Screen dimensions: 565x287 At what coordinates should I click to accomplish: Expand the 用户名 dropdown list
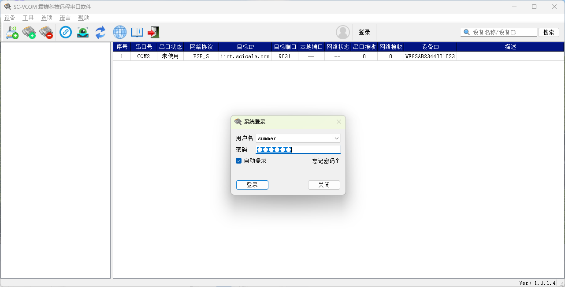pyautogui.click(x=336, y=138)
